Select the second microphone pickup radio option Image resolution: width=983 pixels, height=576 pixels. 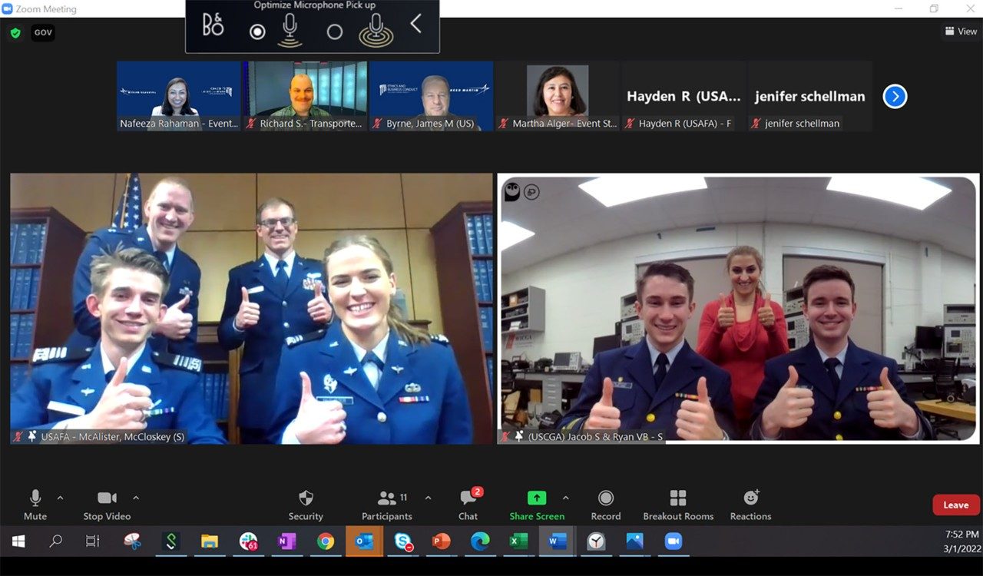click(335, 32)
